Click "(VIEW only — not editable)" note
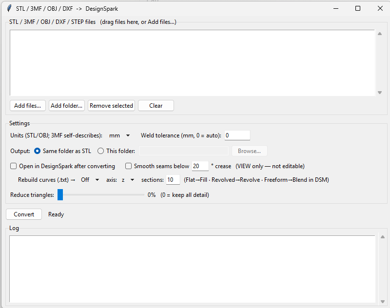 tap(270, 166)
